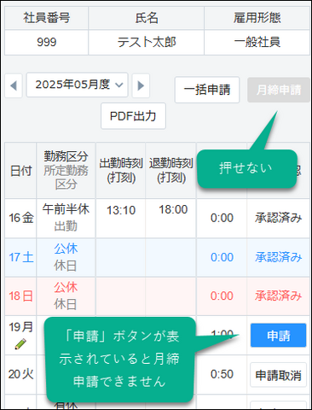Viewport: 312px width, 410px height.
Task: Select the 18日 date cell
Action: [20, 296]
